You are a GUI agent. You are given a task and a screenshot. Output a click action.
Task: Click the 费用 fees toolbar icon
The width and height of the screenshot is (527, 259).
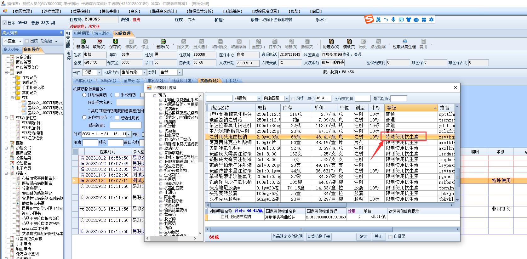click(x=423, y=42)
